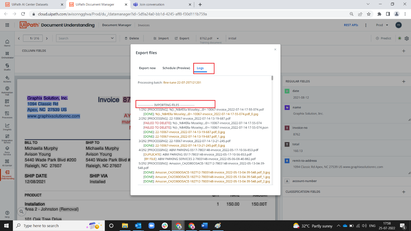Viewport: 411px width, 231px height.
Task: Open the REST APIs link
Action: coord(351,25)
